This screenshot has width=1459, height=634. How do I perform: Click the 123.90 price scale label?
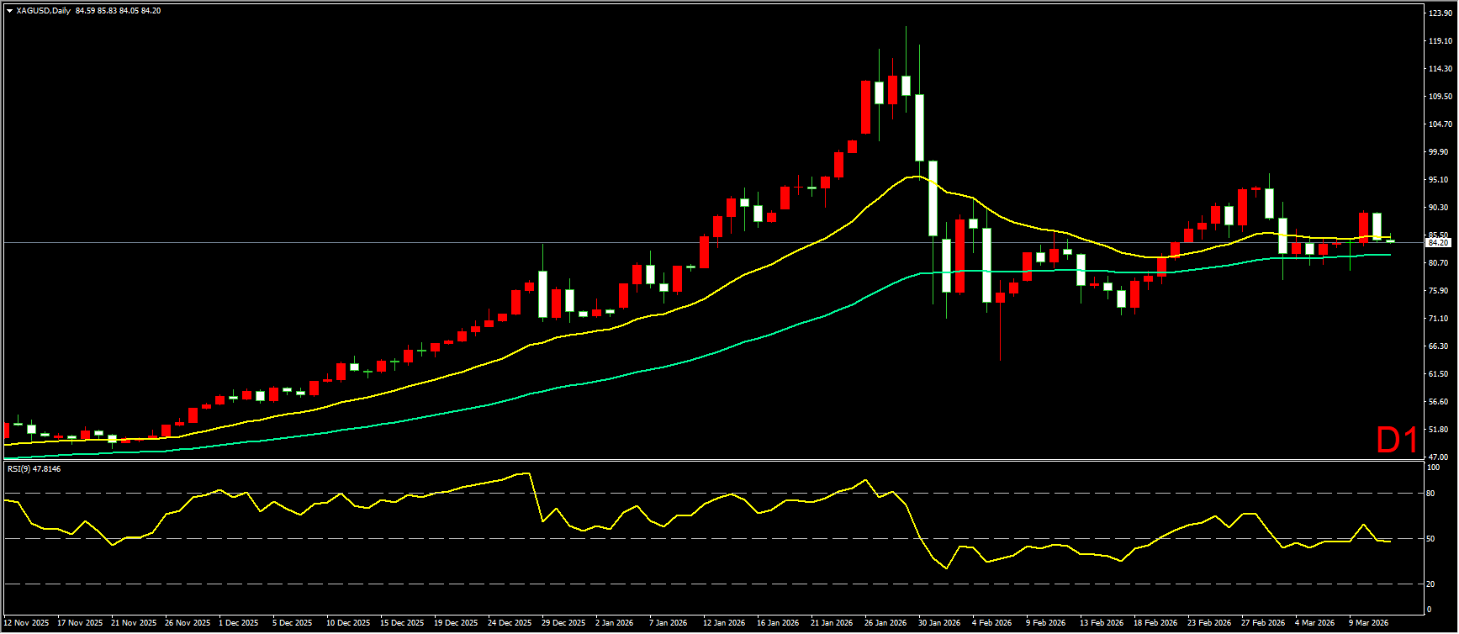pyautogui.click(x=1440, y=13)
